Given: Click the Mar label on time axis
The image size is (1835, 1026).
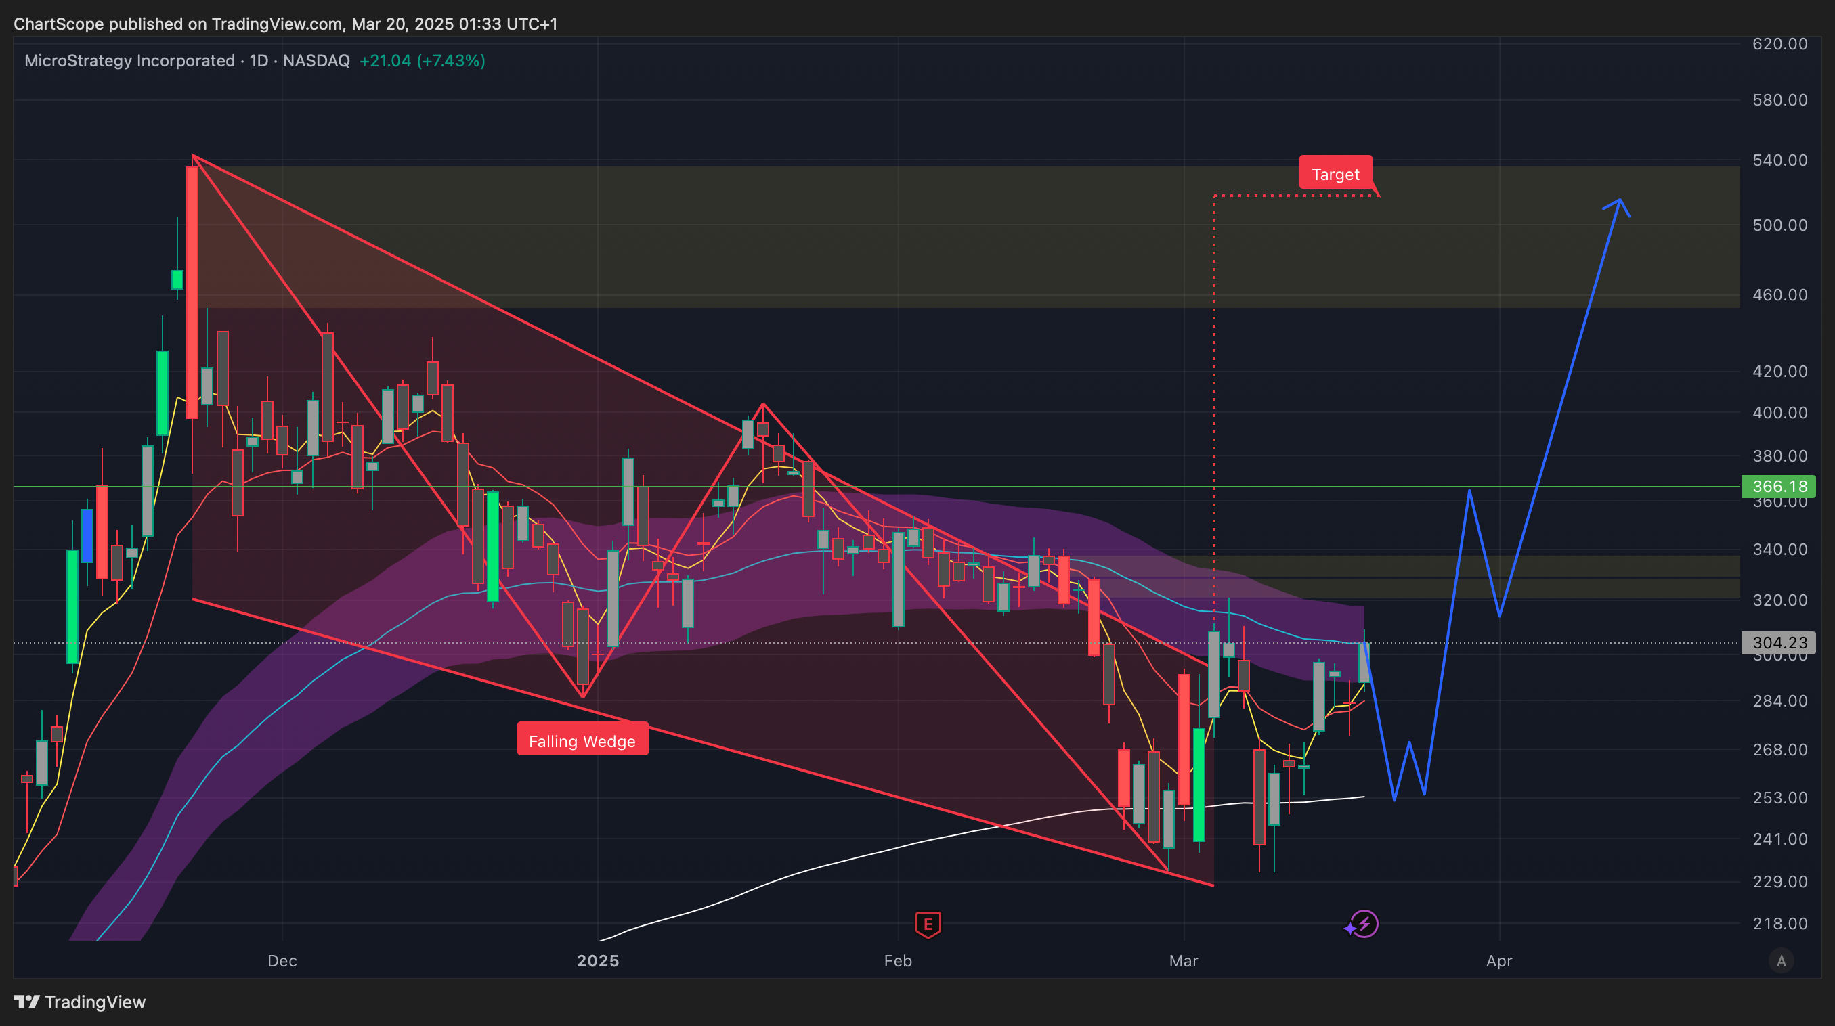Looking at the screenshot, I should [x=1183, y=960].
